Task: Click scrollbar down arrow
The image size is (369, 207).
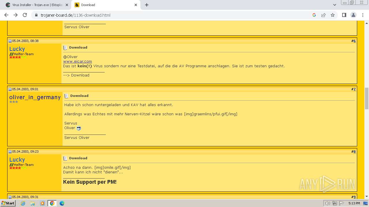Action: [x=367, y=196]
